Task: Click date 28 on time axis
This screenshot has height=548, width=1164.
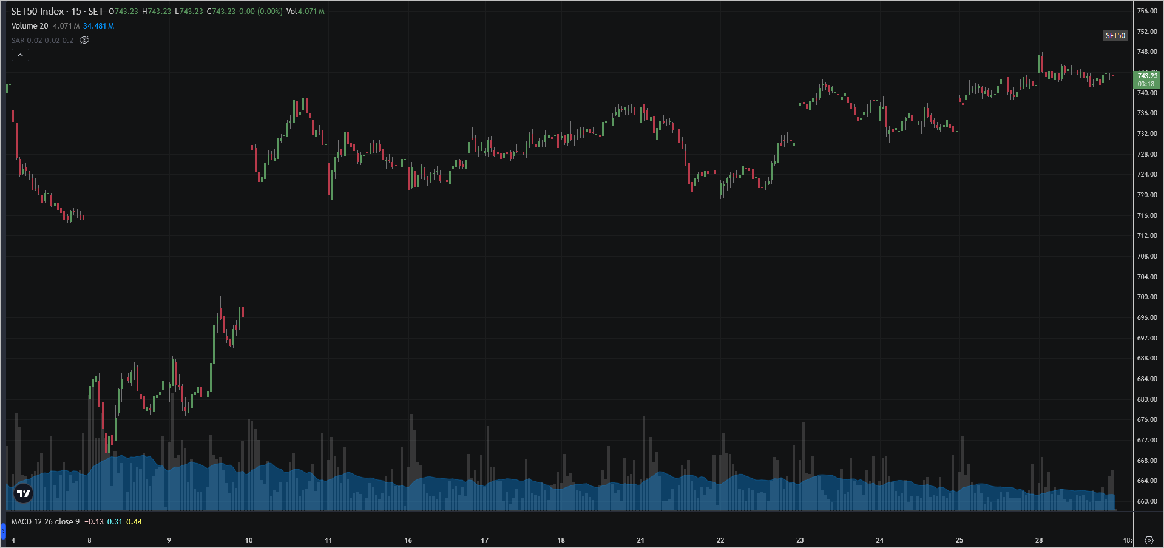Action: click(x=1039, y=540)
